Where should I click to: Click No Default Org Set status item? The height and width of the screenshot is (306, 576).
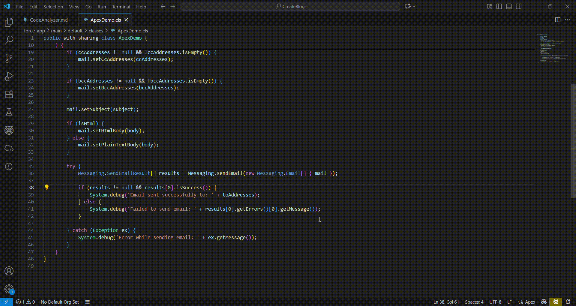(60, 302)
